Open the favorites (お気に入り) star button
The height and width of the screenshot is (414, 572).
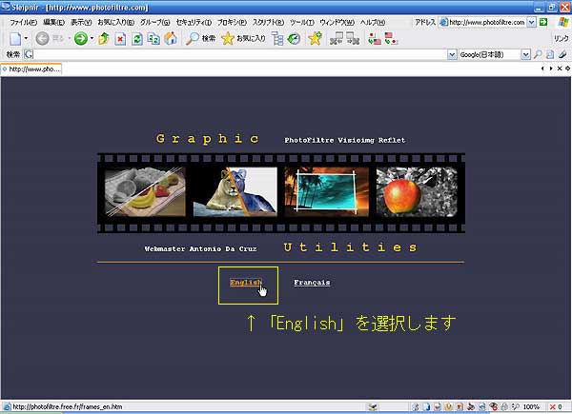243,38
